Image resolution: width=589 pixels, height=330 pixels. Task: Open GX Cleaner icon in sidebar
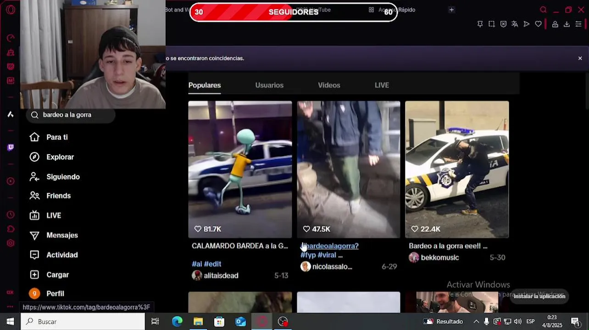click(x=11, y=52)
